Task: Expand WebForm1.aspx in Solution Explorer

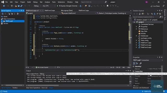Action: click(x=136, y=43)
